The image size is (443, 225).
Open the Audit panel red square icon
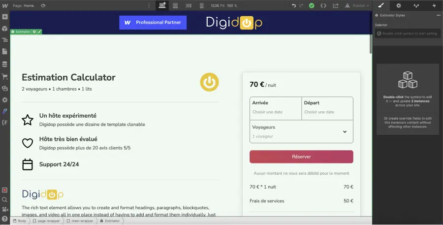pos(4,190)
